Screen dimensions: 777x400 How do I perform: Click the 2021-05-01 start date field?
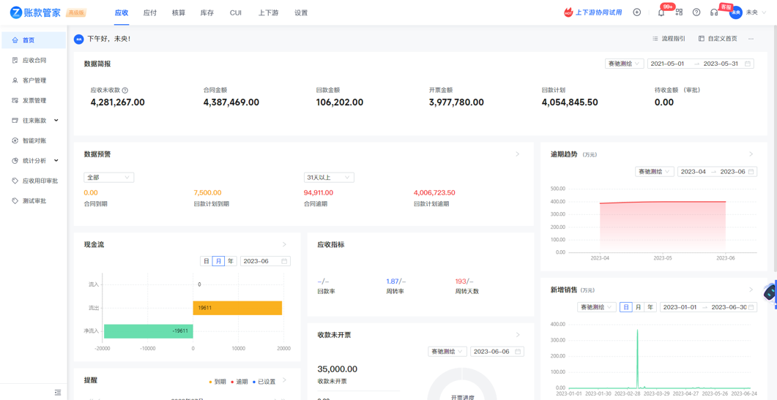click(667, 64)
